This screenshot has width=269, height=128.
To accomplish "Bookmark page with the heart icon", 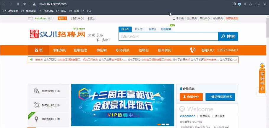I will [250, 4].
